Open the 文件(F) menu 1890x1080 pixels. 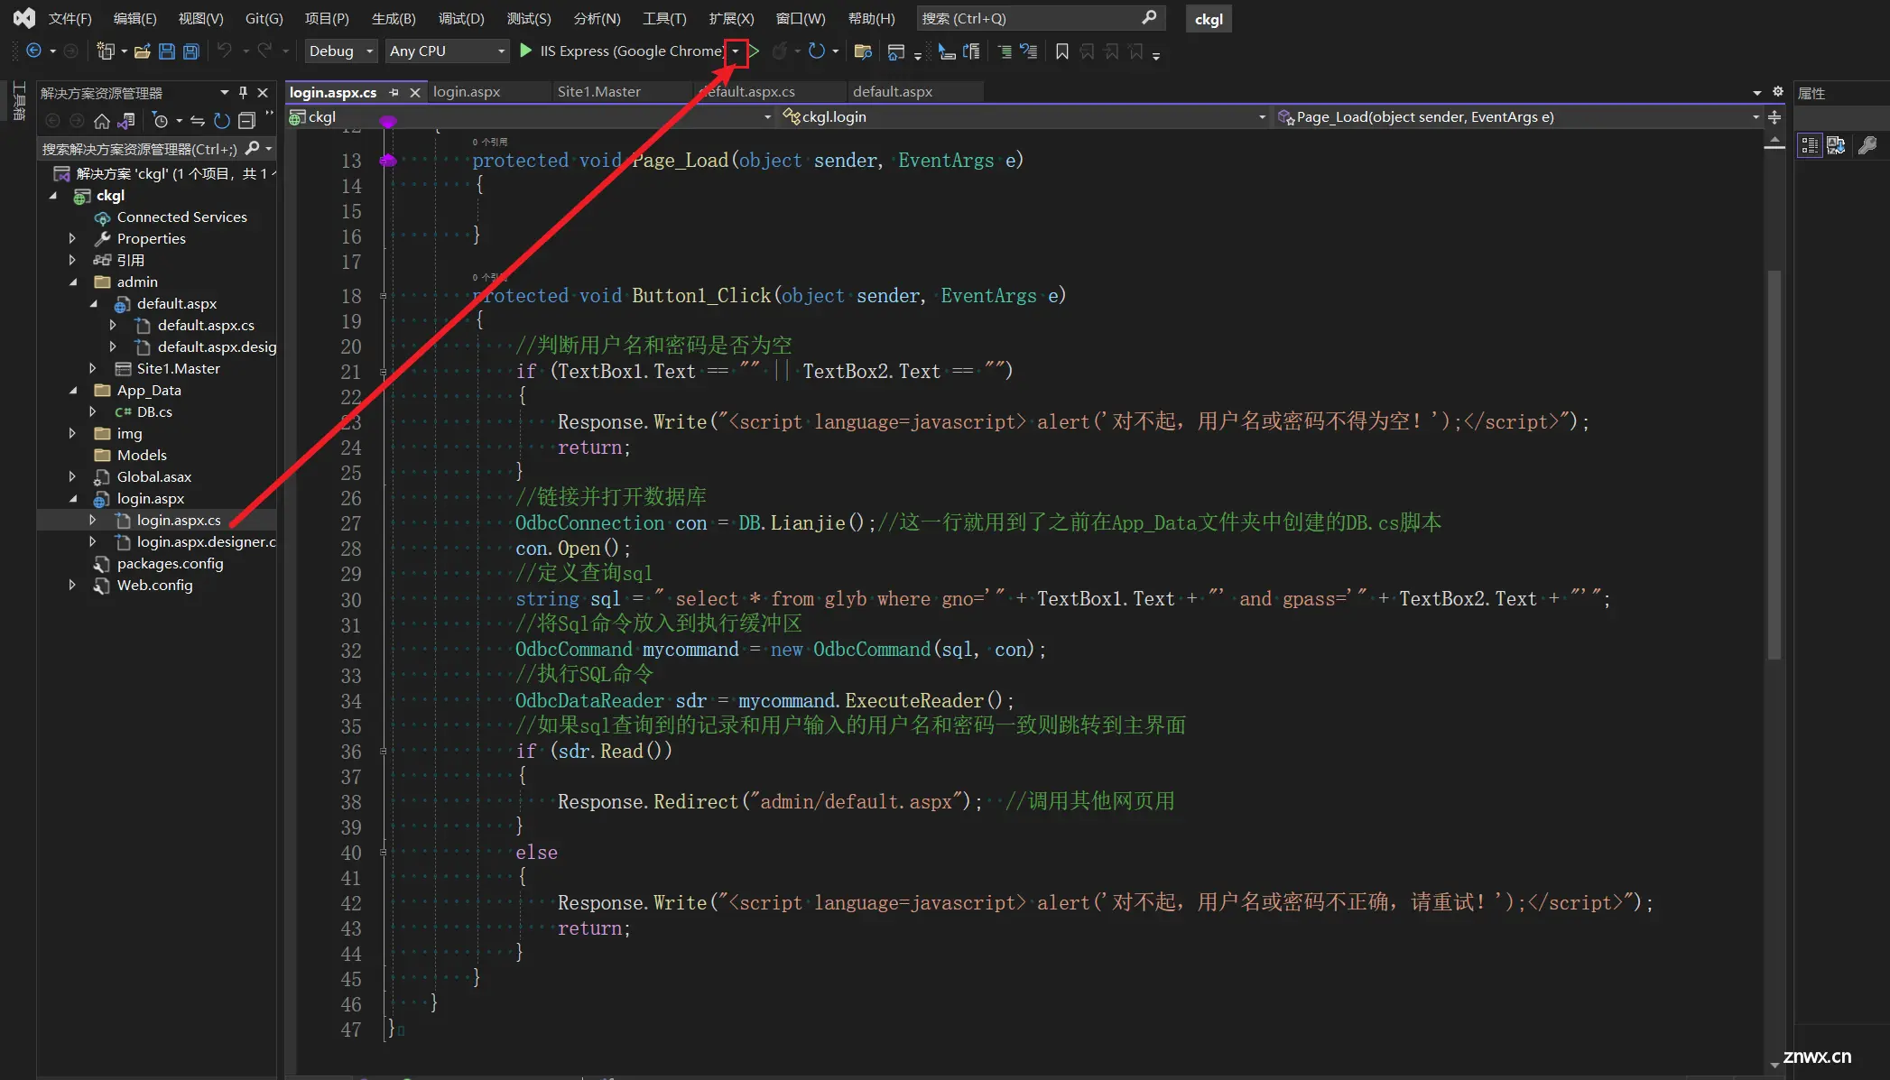click(69, 18)
